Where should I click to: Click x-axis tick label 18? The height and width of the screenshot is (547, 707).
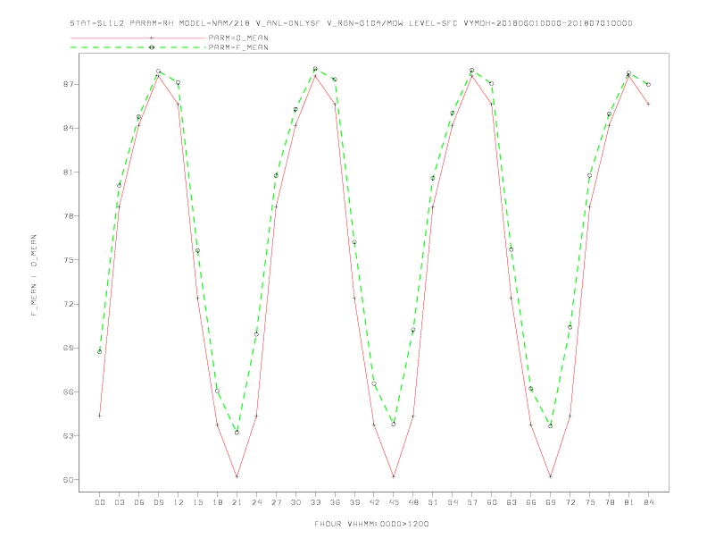click(x=217, y=502)
